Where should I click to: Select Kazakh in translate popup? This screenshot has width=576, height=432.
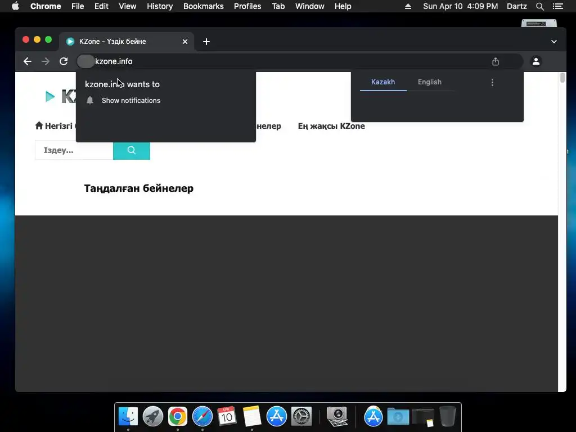click(x=383, y=82)
